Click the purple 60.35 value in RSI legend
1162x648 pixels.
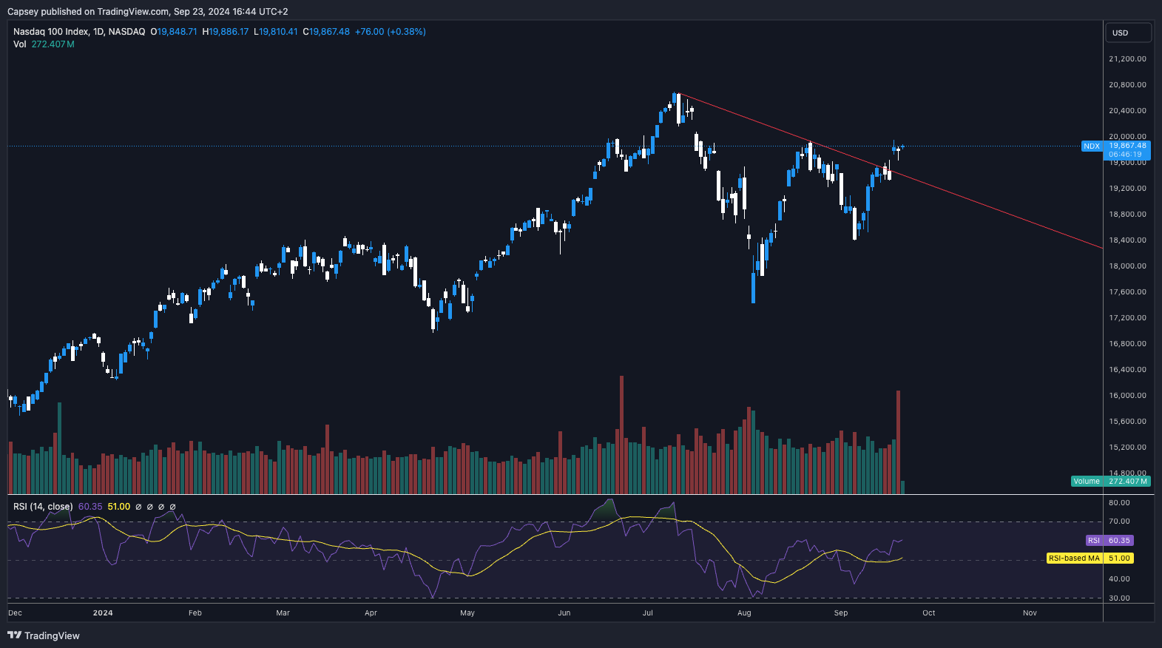[90, 507]
